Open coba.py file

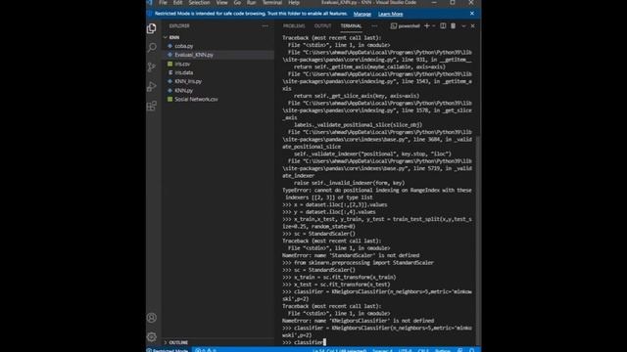click(217, 46)
